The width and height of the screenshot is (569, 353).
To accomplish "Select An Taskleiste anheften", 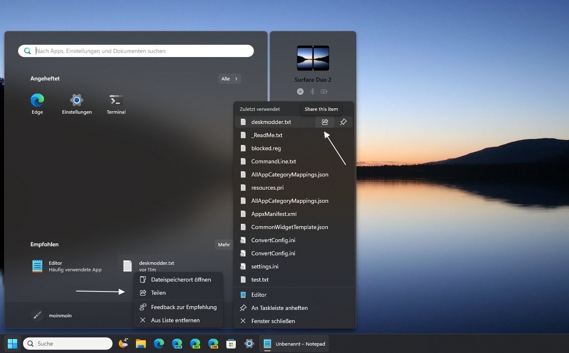I will click(x=294, y=308).
